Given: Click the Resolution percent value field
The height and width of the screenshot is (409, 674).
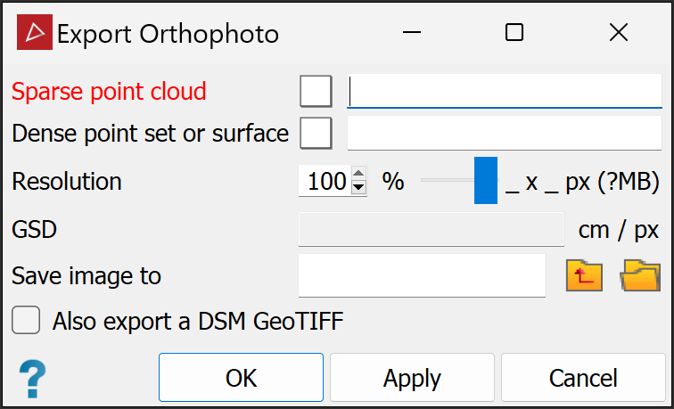Looking at the screenshot, I should point(325,182).
